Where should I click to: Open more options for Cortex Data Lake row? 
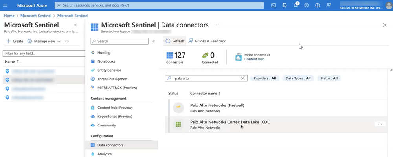(x=380, y=124)
